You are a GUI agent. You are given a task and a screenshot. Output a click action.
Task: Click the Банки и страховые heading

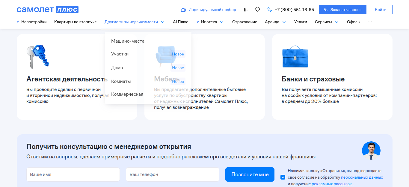[313, 79]
